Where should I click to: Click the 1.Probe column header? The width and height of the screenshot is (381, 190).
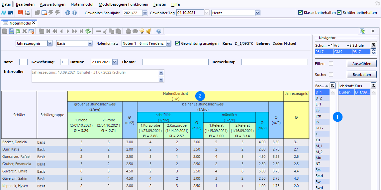coord(81,125)
